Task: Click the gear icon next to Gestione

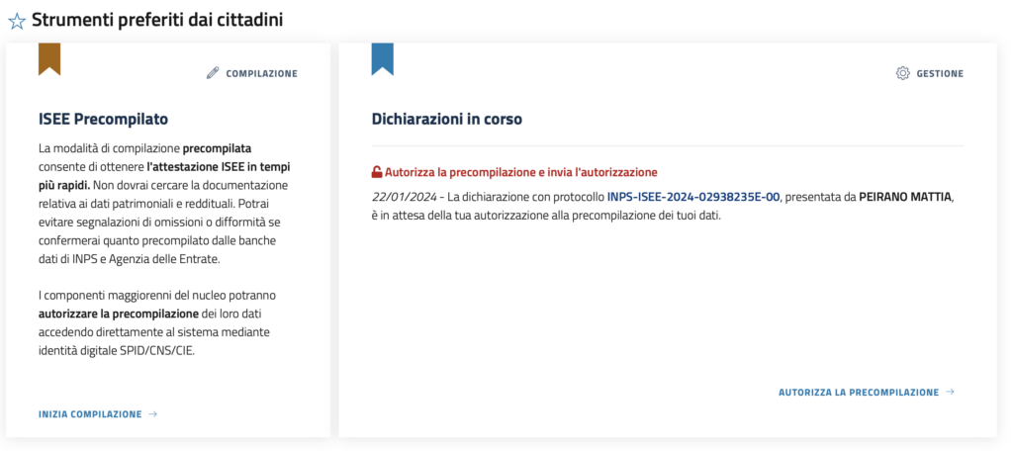Action: [902, 73]
